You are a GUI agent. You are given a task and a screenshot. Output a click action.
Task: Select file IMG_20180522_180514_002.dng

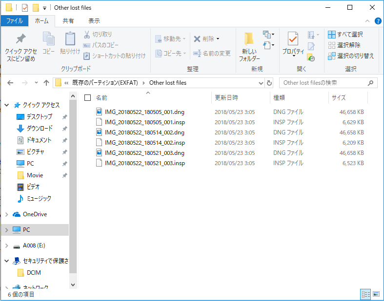[144, 132]
